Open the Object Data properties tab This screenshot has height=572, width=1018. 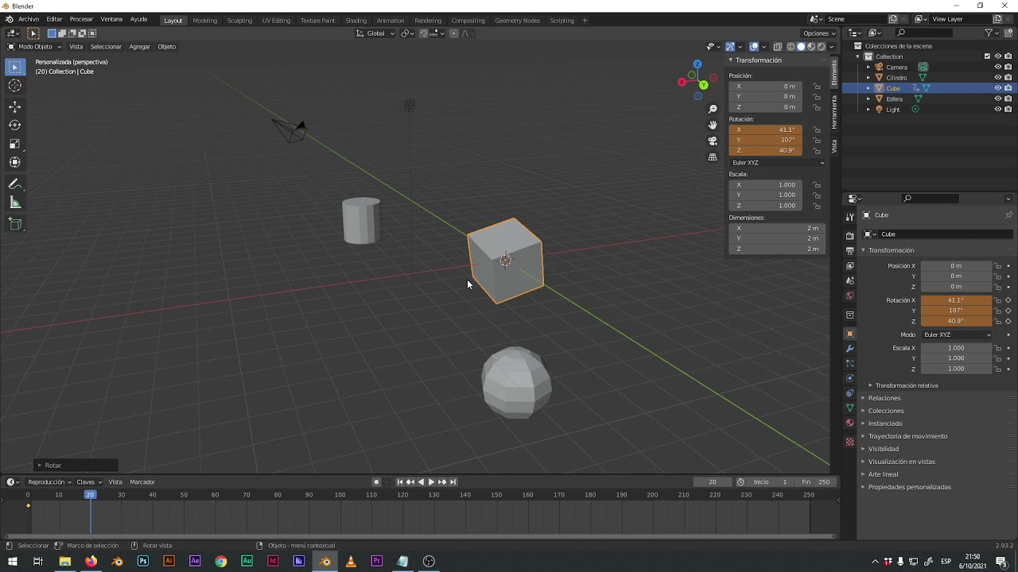(x=849, y=408)
